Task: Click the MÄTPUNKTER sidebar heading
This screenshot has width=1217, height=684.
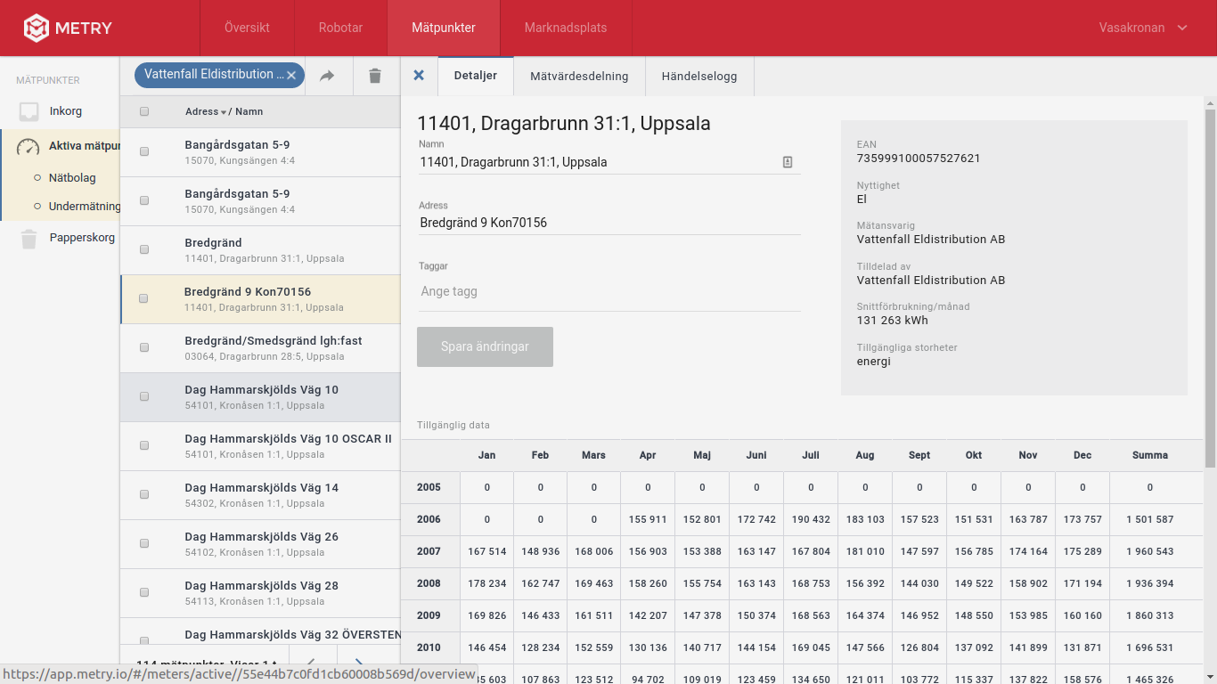Action: (x=48, y=80)
